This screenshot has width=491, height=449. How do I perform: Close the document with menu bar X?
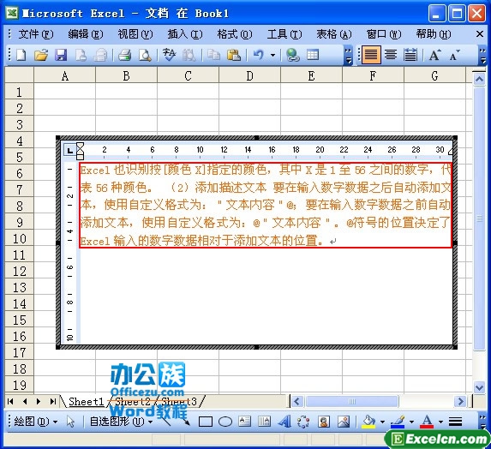(x=479, y=33)
